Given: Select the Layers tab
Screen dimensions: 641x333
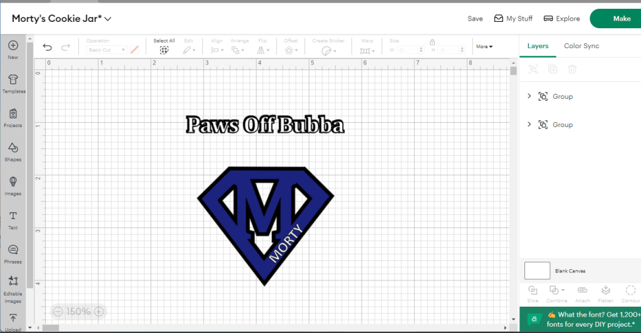Looking at the screenshot, I should tap(538, 46).
